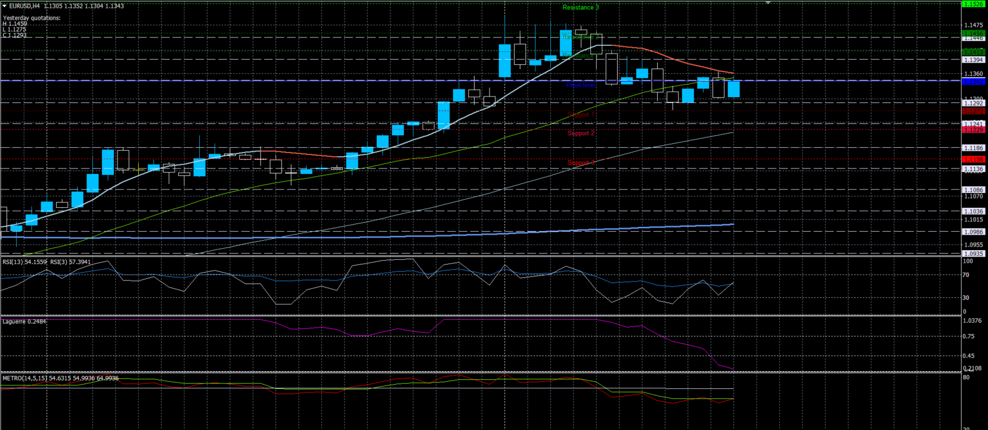Select the 'Support 3' level label
Screen dimensions: 988x430
click(581, 163)
